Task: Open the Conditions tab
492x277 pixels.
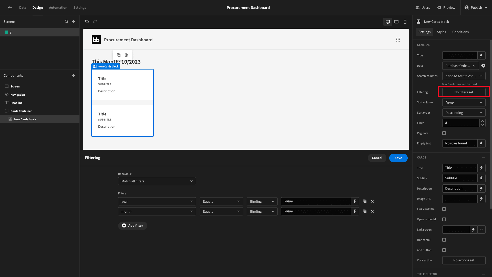Action: (x=460, y=32)
